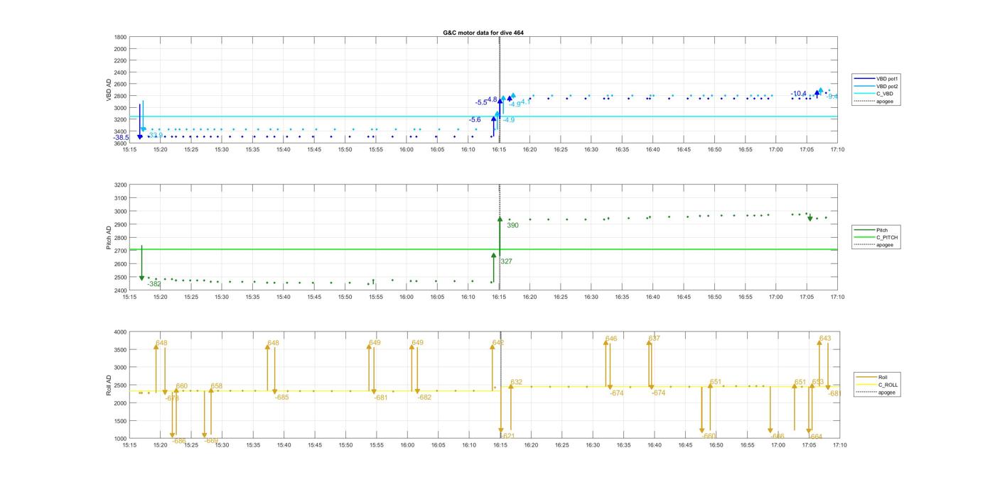Click the "-382" pitch annotation
This screenshot has width=995, height=492.
pos(154,284)
